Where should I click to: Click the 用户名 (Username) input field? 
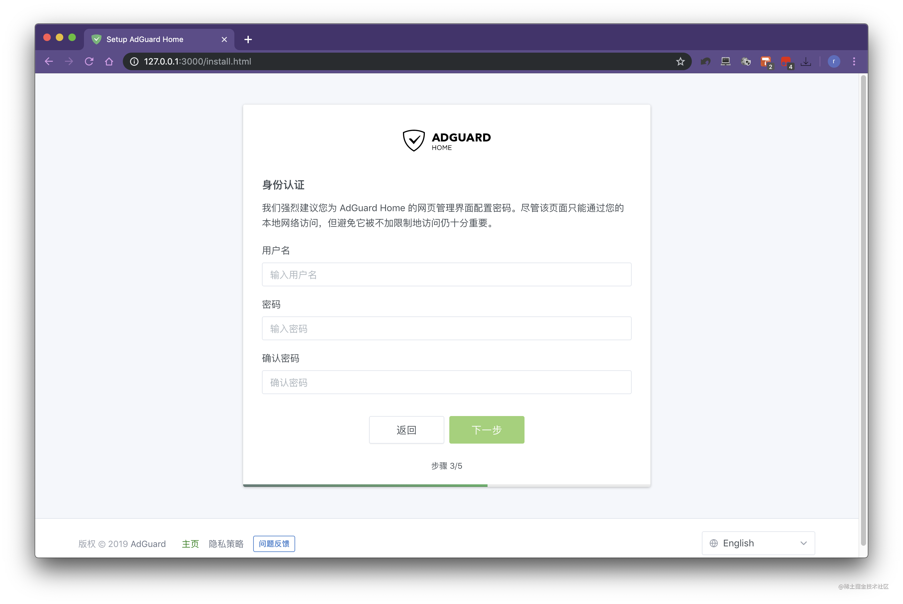(446, 274)
